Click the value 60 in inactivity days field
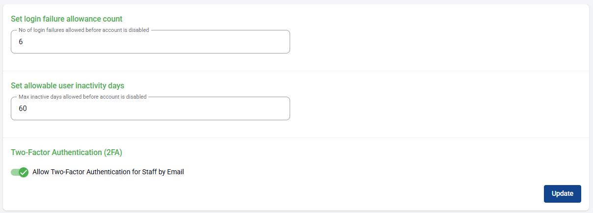 tap(23, 108)
